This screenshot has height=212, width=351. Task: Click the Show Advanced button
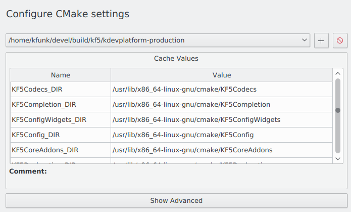point(176,201)
